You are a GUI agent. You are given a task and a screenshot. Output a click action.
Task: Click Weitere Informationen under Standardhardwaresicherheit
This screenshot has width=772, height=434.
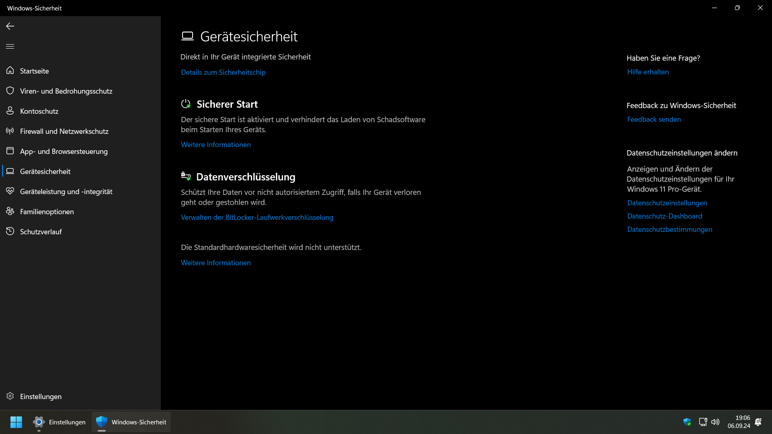[216, 263]
